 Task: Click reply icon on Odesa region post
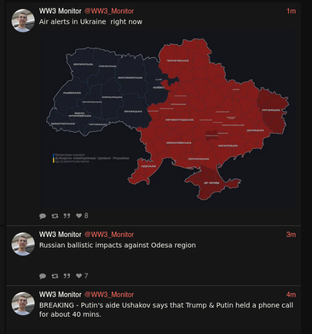click(43, 276)
